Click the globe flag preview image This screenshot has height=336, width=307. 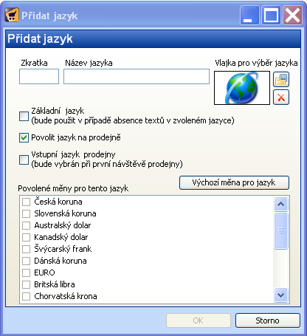click(242, 88)
